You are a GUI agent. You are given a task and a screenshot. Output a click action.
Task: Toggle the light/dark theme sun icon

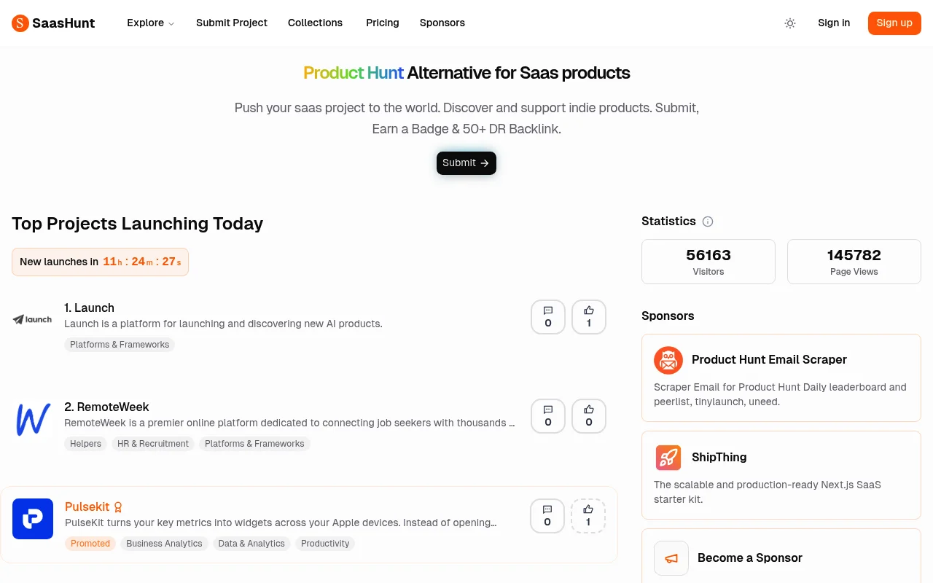click(x=790, y=23)
